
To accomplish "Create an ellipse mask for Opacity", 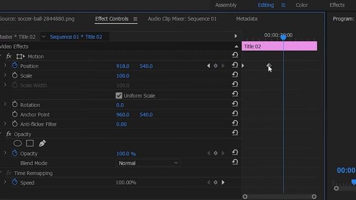I will (x=17, y=143).
